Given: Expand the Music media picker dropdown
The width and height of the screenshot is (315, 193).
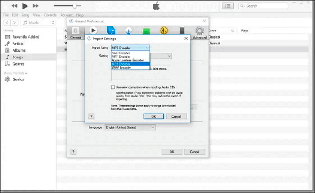Looking at the screenshot, I should click(38, 22).
